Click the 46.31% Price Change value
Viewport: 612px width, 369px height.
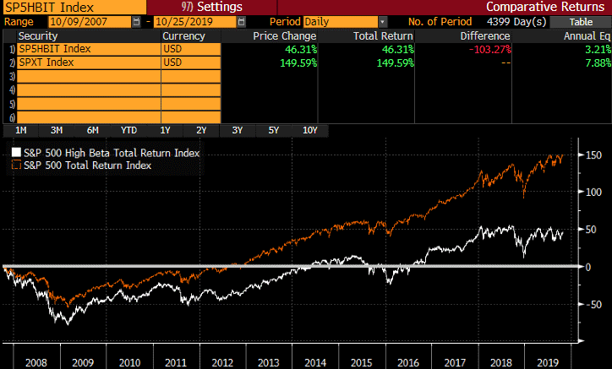(301, 50)
